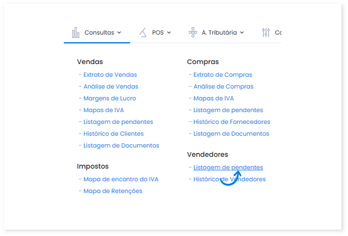Image resolution: width=348 pixels, height=236 pixels.
Task: Click the Consultas bar chart icon
Action: [76, 33]
